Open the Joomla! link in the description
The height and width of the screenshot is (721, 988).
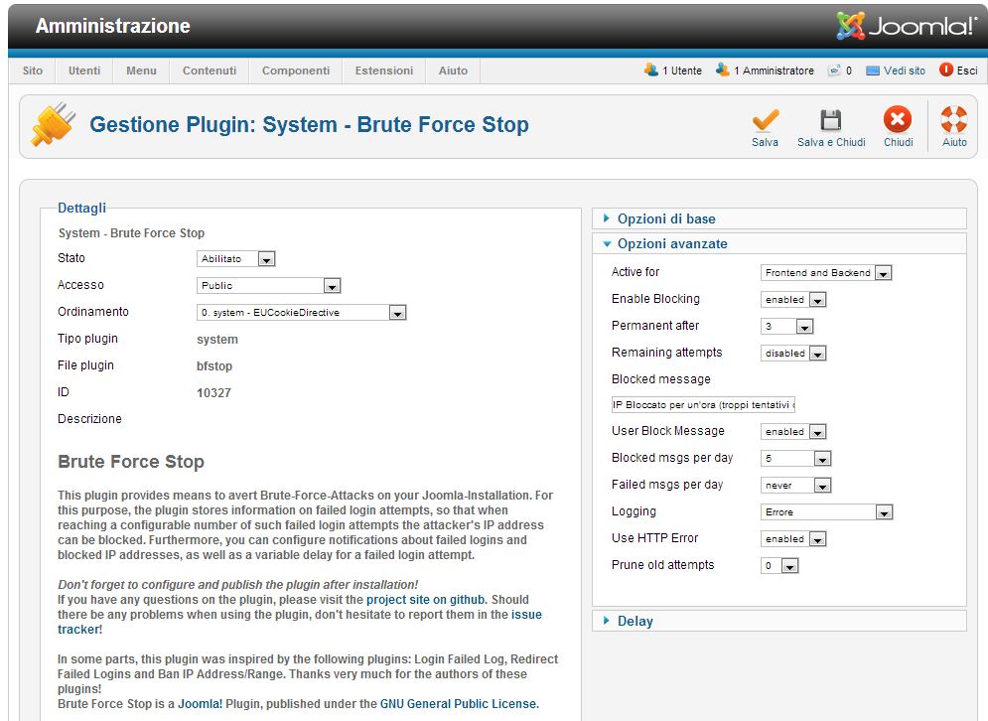point(200,704)
